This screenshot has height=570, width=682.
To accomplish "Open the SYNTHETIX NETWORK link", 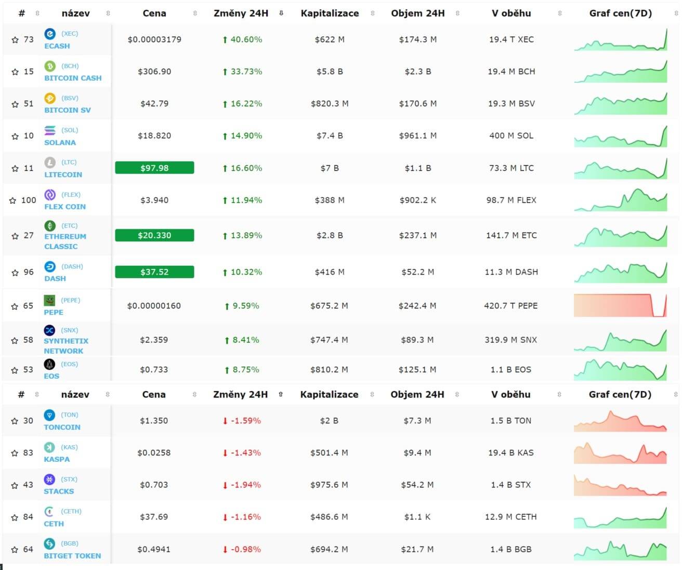I will 66,346.
